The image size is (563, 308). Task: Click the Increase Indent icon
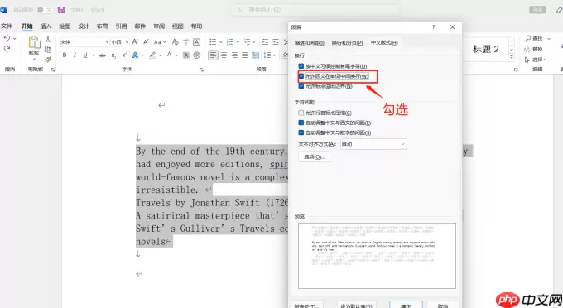[276, 42]
